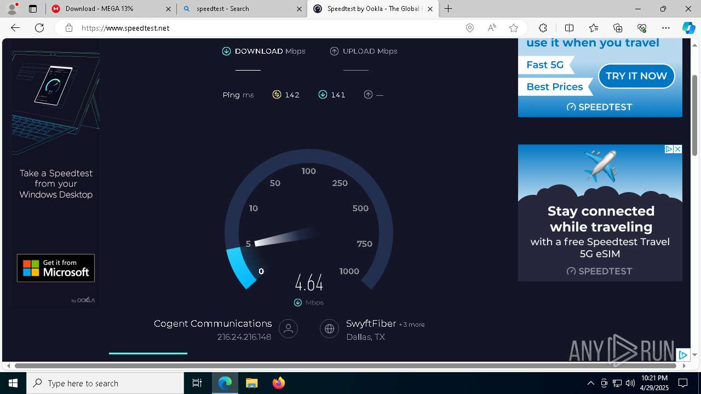This screenshot has height=394, width=701.
Task: Open Browser essentials heart icon
Action: coord(642,28)
